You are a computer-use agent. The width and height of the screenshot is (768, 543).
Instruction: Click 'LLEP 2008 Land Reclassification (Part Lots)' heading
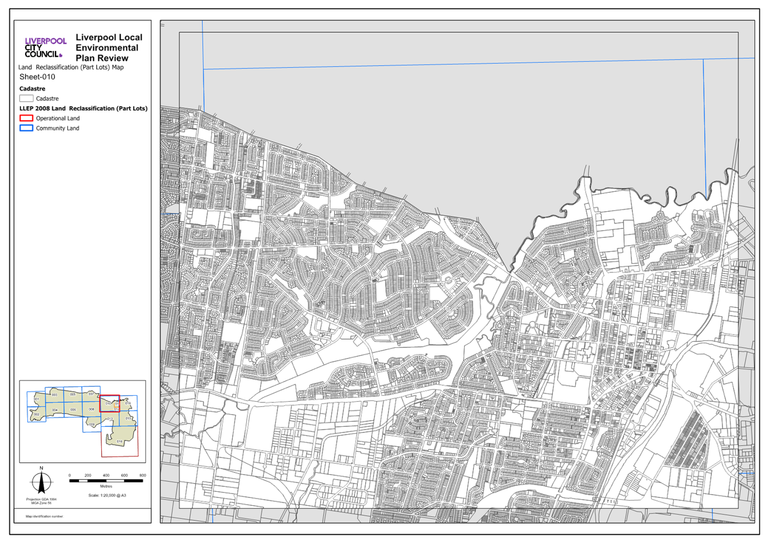coord(83,108)
